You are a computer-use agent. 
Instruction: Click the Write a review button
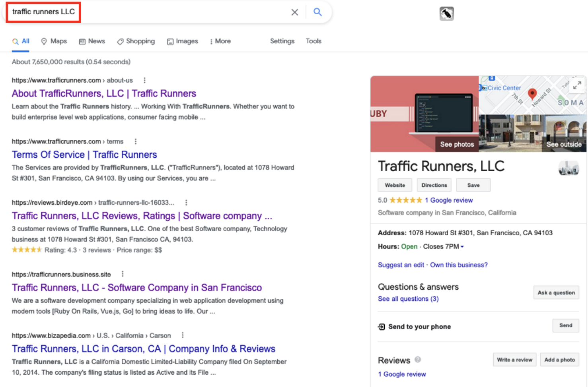pyautogui.click(x=514, y=359)
